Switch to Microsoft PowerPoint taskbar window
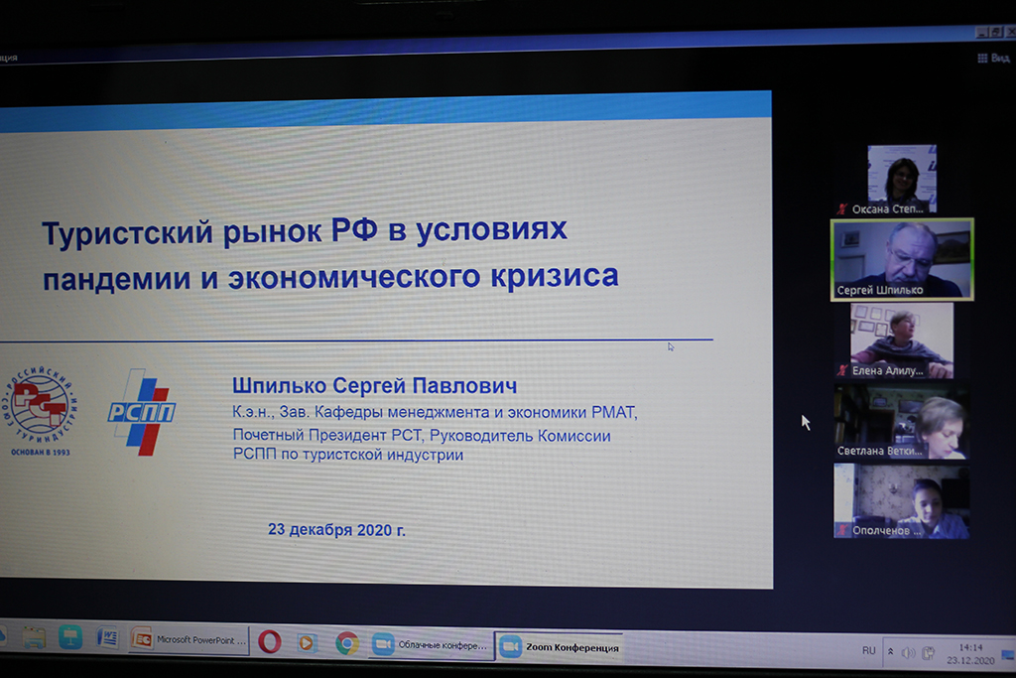 pos(190,640)
